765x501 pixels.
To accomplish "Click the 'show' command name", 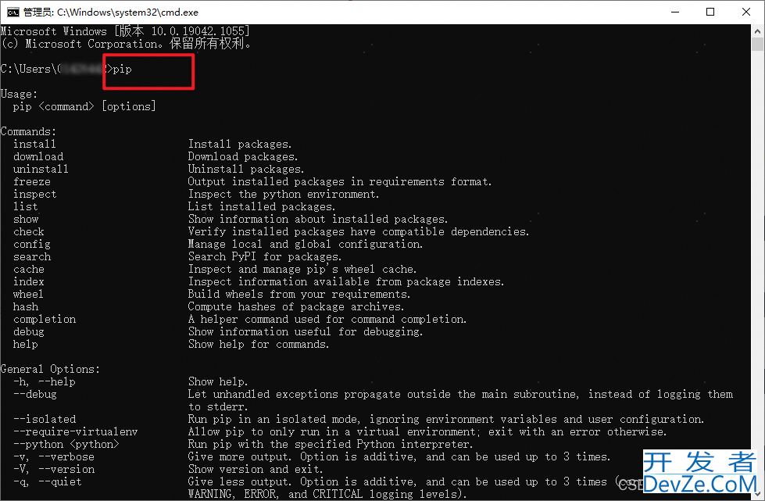I will 26,220.
